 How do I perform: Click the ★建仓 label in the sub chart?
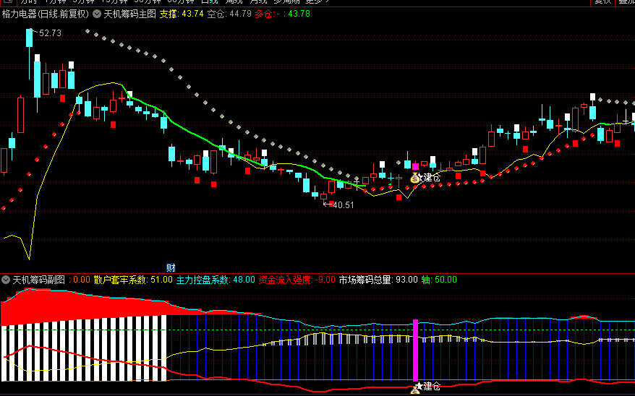click(428, 387)
